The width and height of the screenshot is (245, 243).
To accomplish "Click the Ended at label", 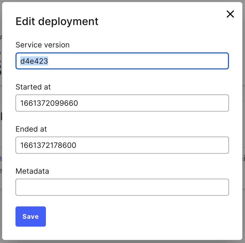I will 31,129.
